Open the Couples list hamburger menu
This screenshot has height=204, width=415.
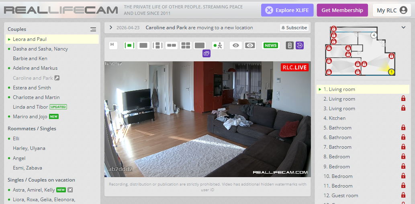click(x=93, y=29)
